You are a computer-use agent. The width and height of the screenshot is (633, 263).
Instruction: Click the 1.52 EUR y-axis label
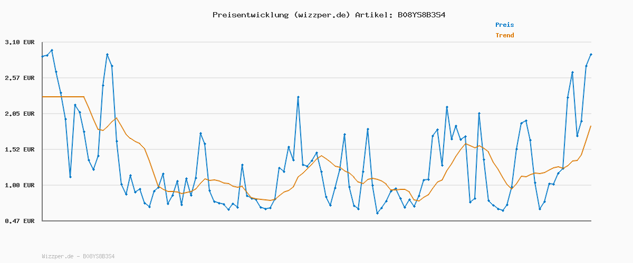[20, 149]
